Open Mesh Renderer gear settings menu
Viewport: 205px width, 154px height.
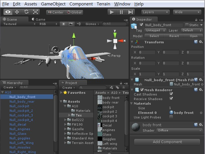coord(201,89)
